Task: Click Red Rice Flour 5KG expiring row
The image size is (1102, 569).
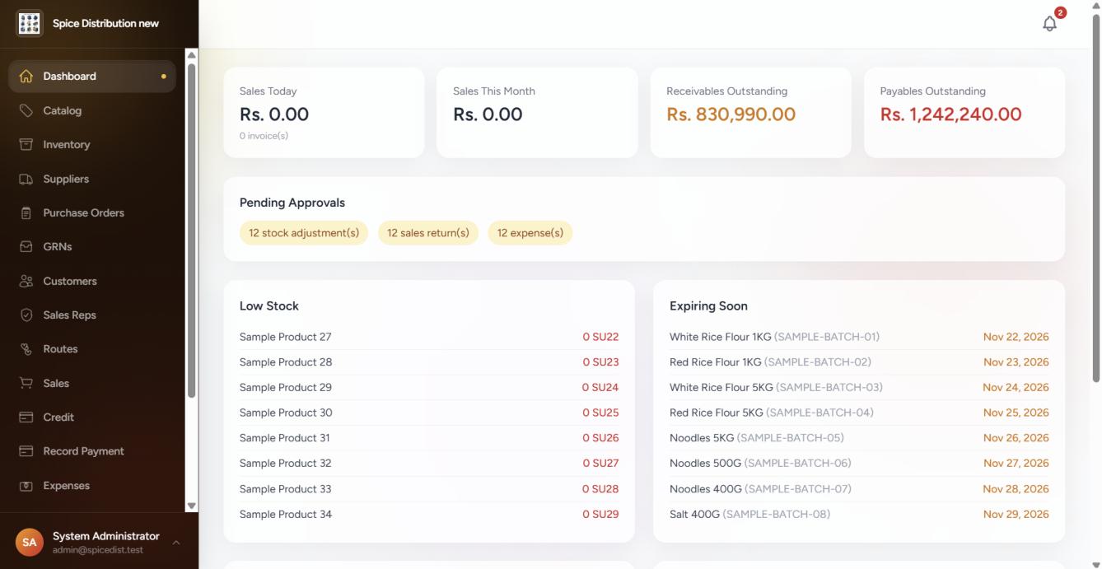Action: click(859, 413)
